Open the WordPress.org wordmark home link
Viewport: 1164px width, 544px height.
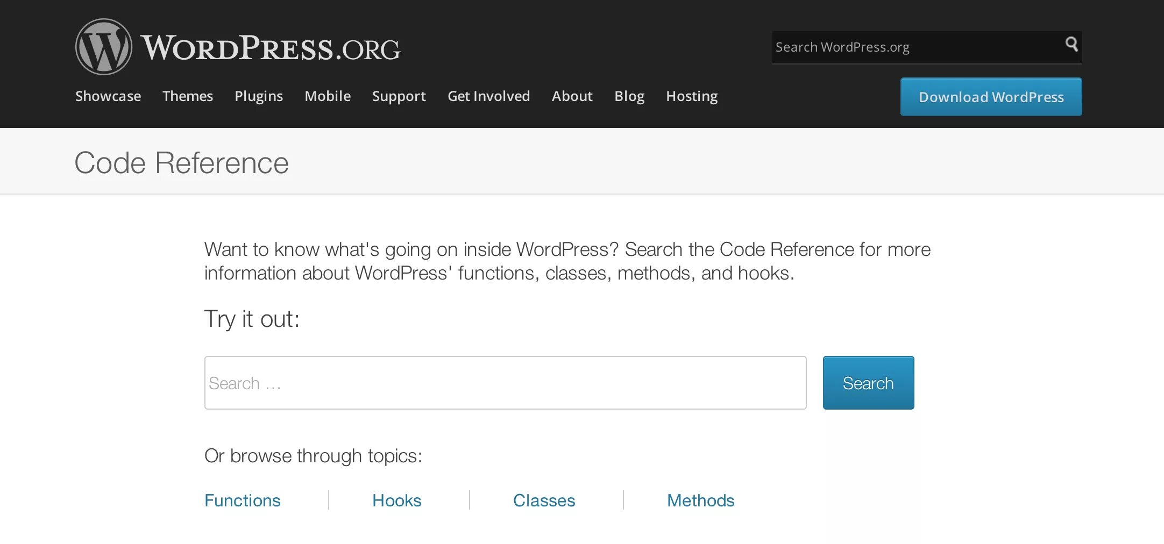click(x=271, y=48)
